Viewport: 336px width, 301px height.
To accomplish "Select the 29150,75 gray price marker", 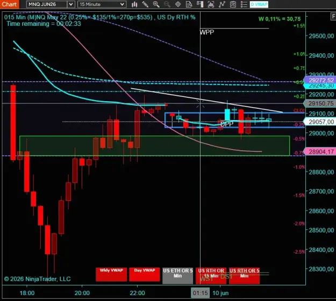I will (x=321, y=103).
